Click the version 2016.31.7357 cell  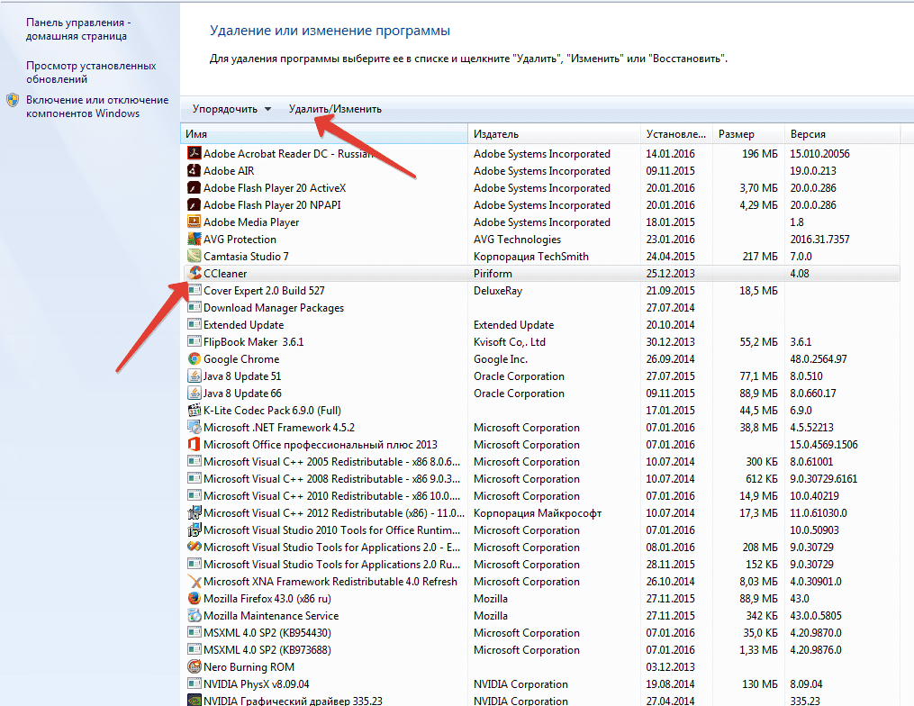pos(819,239)
